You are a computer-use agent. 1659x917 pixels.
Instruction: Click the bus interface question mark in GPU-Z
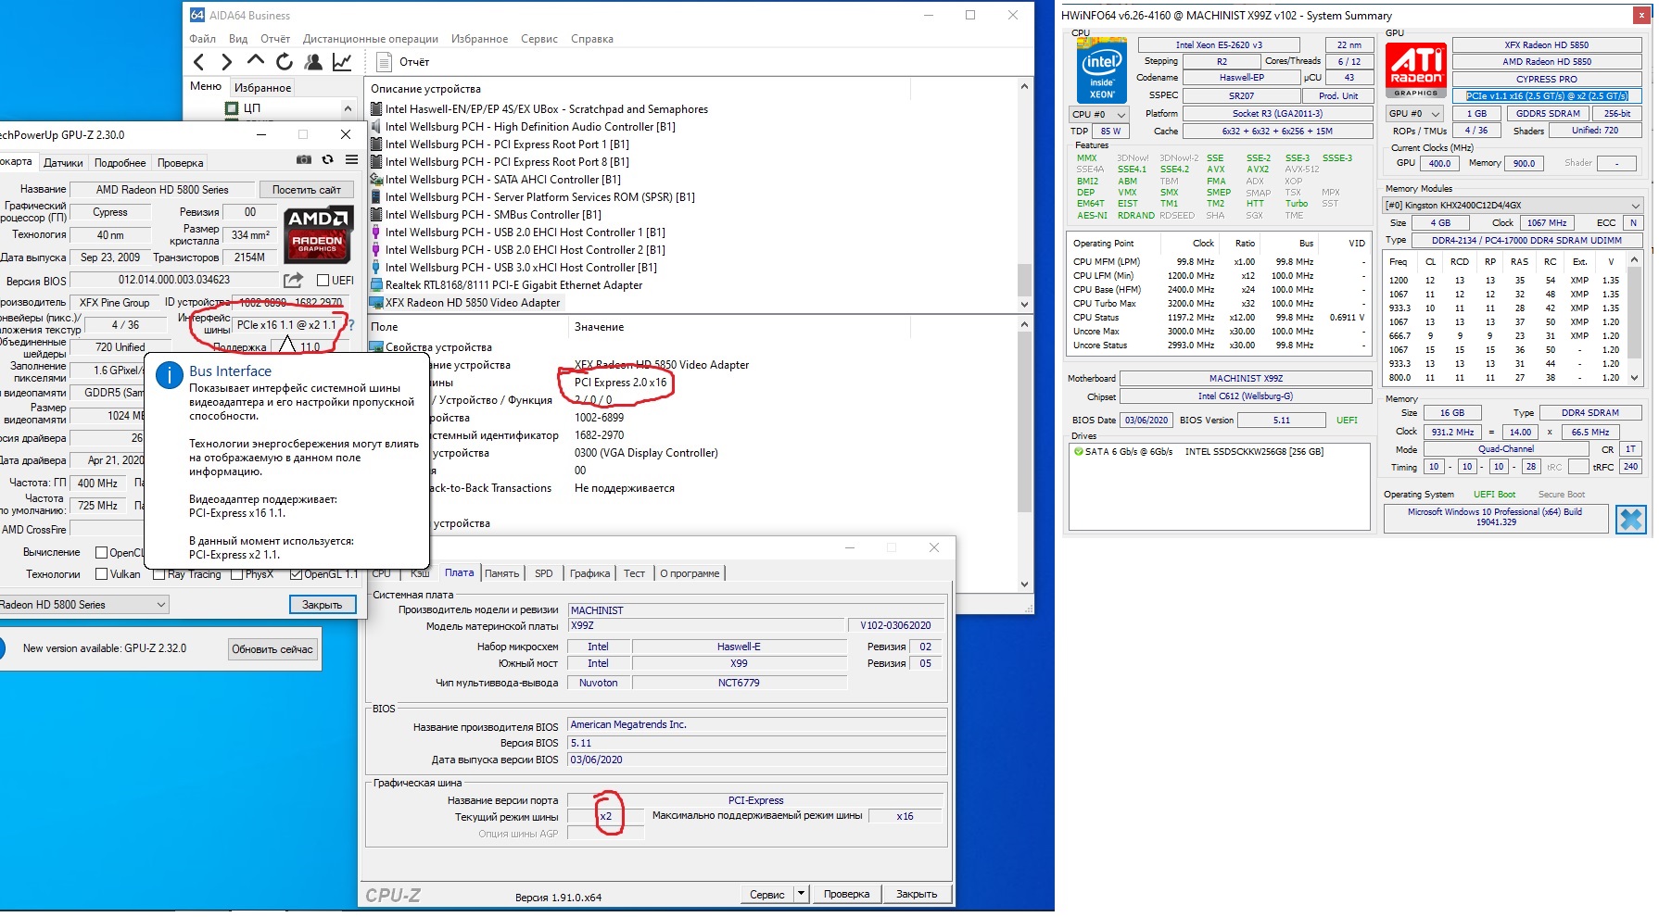[351, 325]
